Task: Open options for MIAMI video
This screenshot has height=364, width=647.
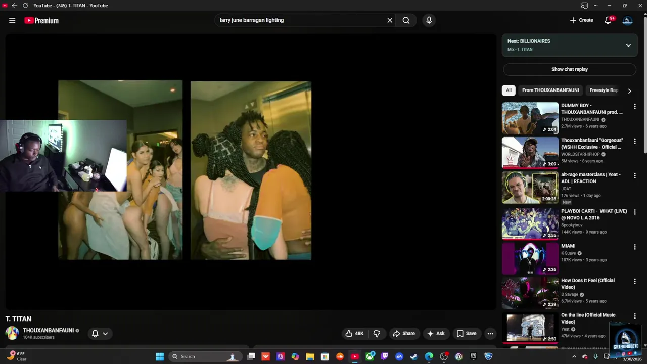Action: click(x=634, y=247)
